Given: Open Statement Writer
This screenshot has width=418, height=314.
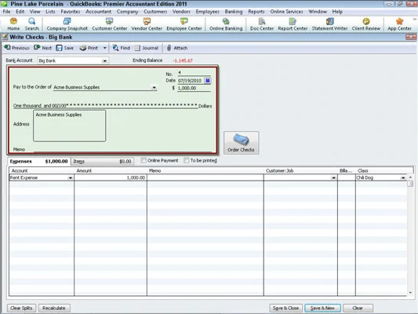Looking at the screenshot, I should coord(329,24).
